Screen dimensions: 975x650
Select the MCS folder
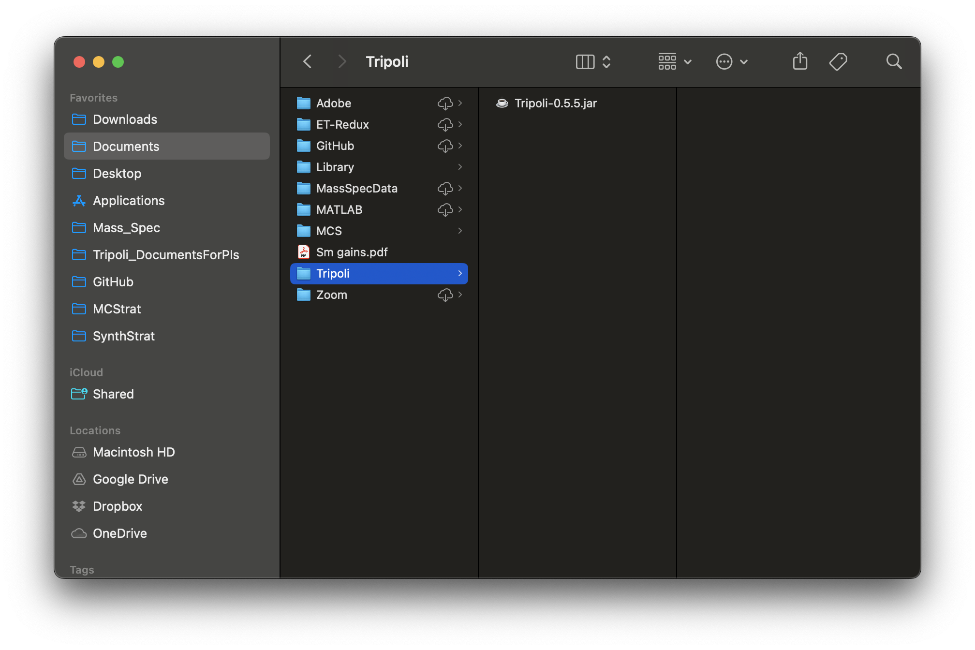[x=379, y=231]
